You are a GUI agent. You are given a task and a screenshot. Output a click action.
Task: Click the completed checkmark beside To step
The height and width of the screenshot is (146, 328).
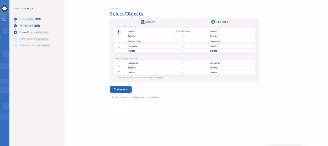click(x=15, y=26)
